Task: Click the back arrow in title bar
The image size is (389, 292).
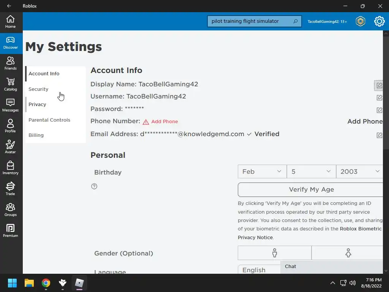Action: click(x=9, y=6)
